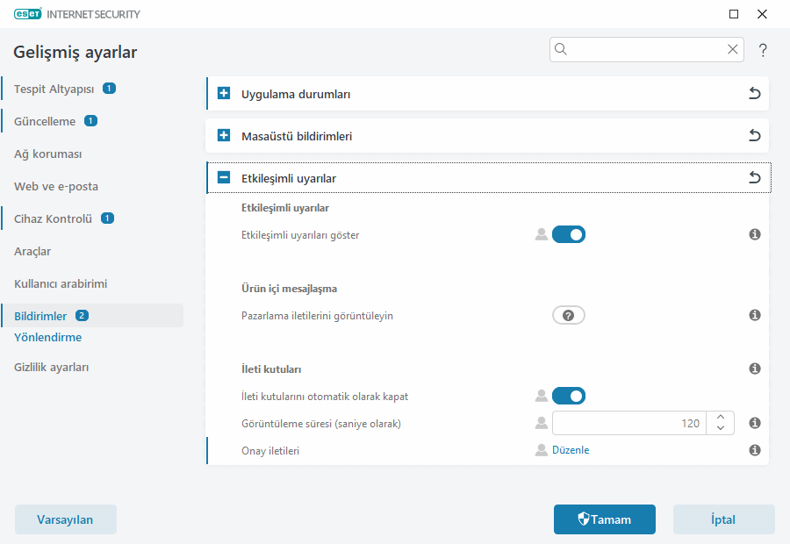
Task: Click the search input field
Action: click(x=645, y=50)
